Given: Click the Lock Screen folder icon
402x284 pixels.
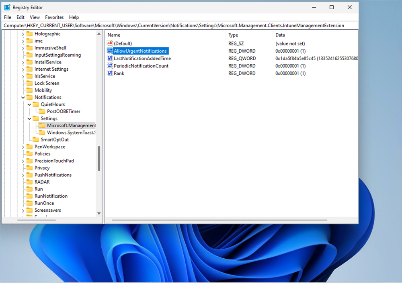Looking at the screenshot, I should tap(30, 83).
